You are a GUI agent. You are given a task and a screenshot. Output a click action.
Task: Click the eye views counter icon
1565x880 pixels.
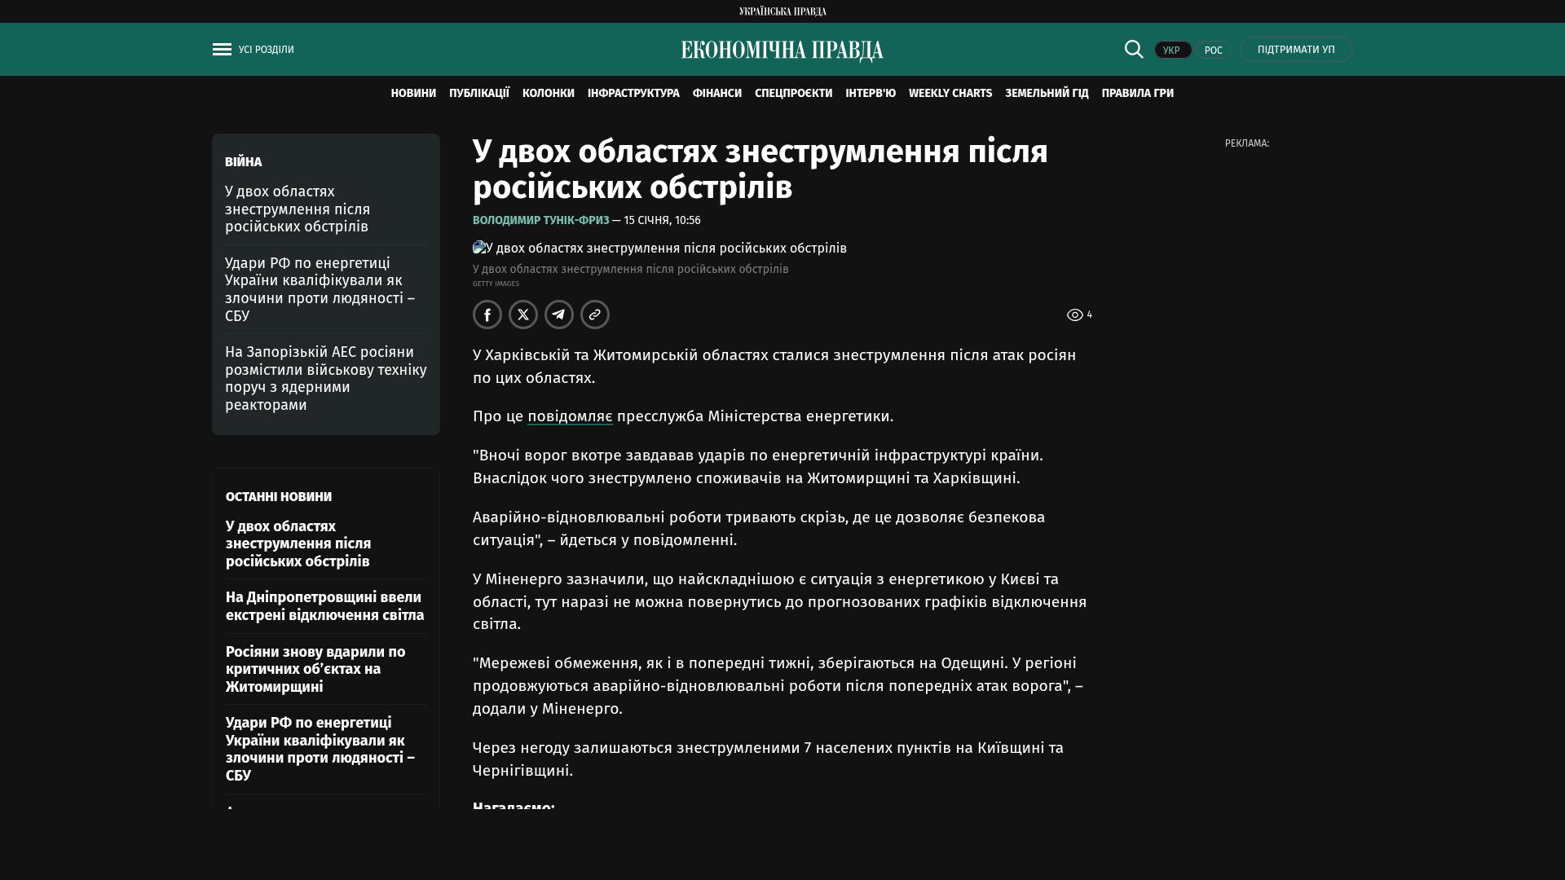click(1075, 315)
